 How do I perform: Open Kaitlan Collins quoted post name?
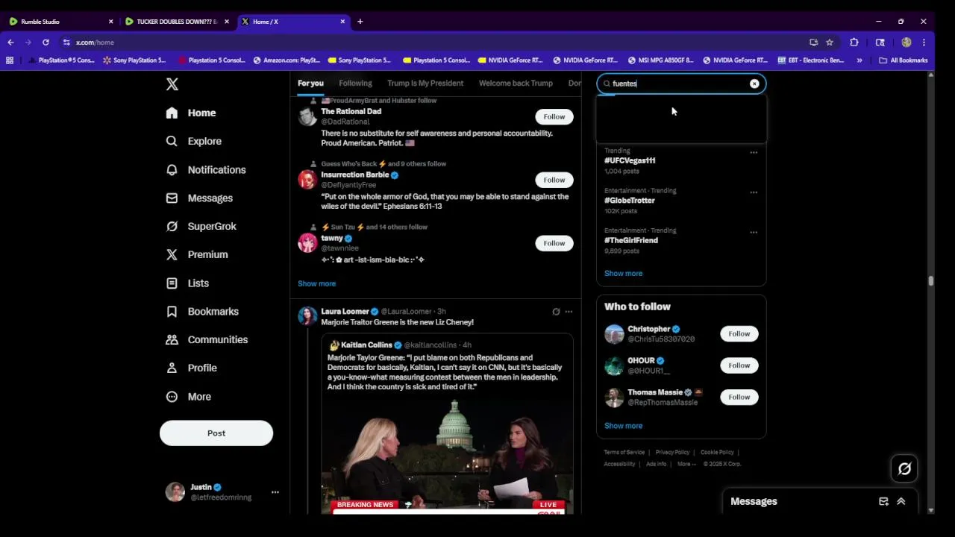[366, 345]
